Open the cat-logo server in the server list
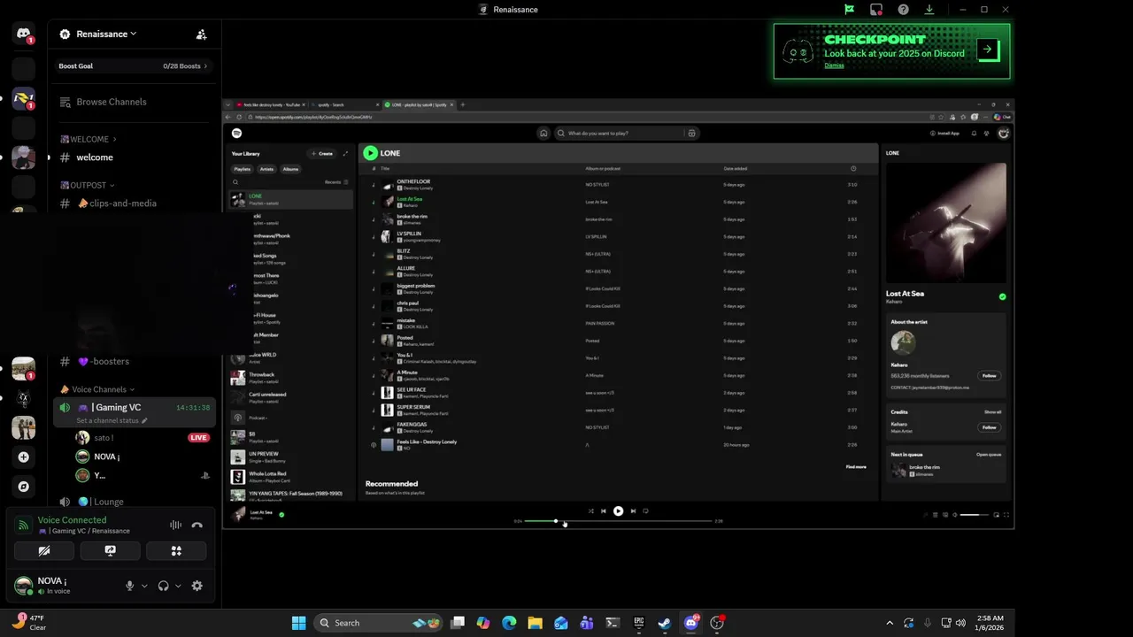 [x=23, y=398]
